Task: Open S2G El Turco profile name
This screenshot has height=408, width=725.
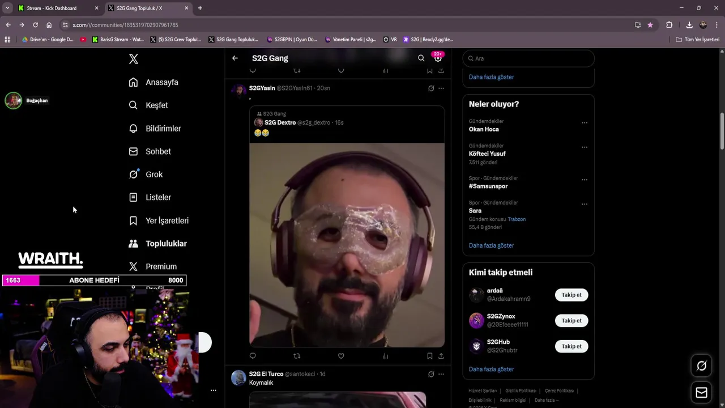Action: click(266, 374)
